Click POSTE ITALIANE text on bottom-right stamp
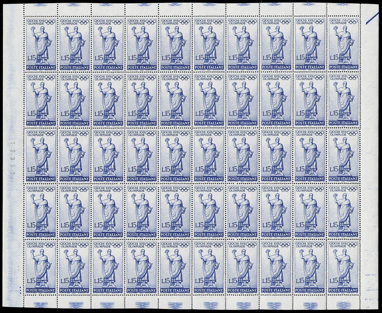Image resolution: width=382 pixels, height=313 pixels. pyautogui.click(x=343, y=290)
